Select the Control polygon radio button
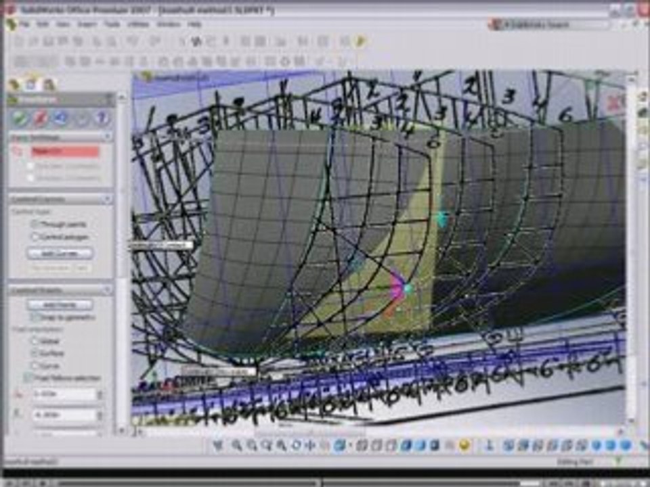 [35, 237]
